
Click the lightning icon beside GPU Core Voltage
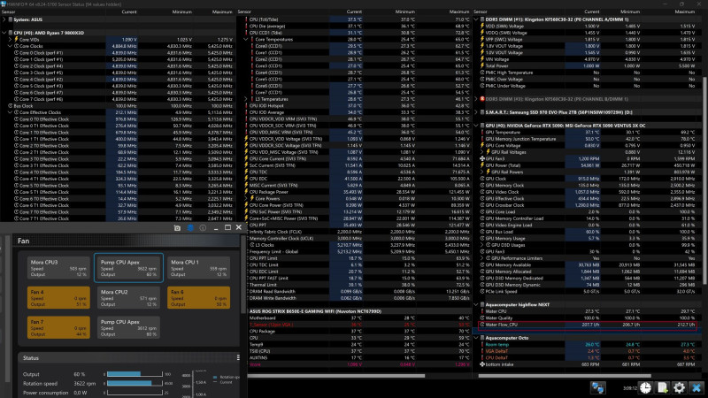pyautogui.click(x=481, y=145)
